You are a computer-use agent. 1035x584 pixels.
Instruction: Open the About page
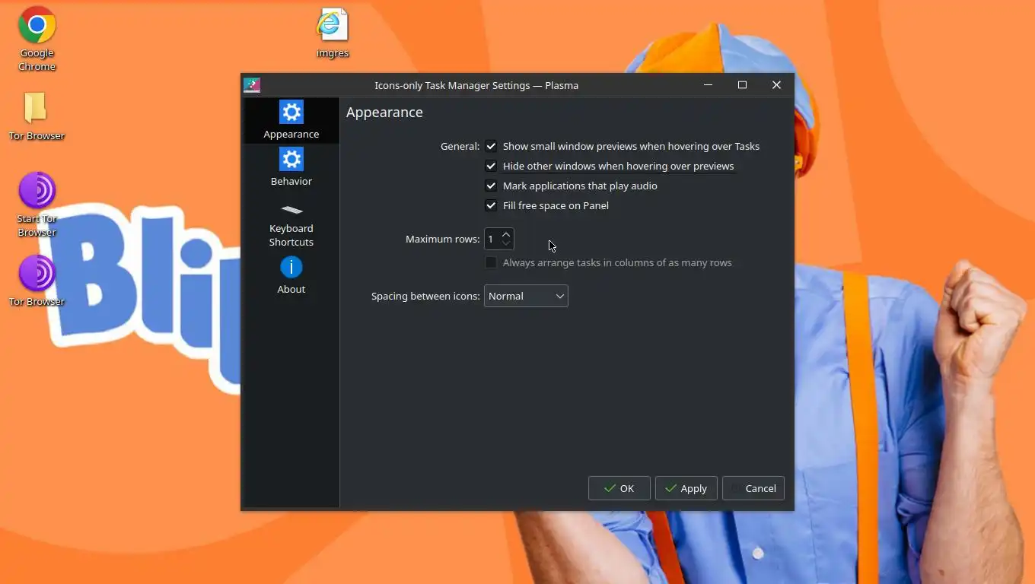(x=291, y=275)
